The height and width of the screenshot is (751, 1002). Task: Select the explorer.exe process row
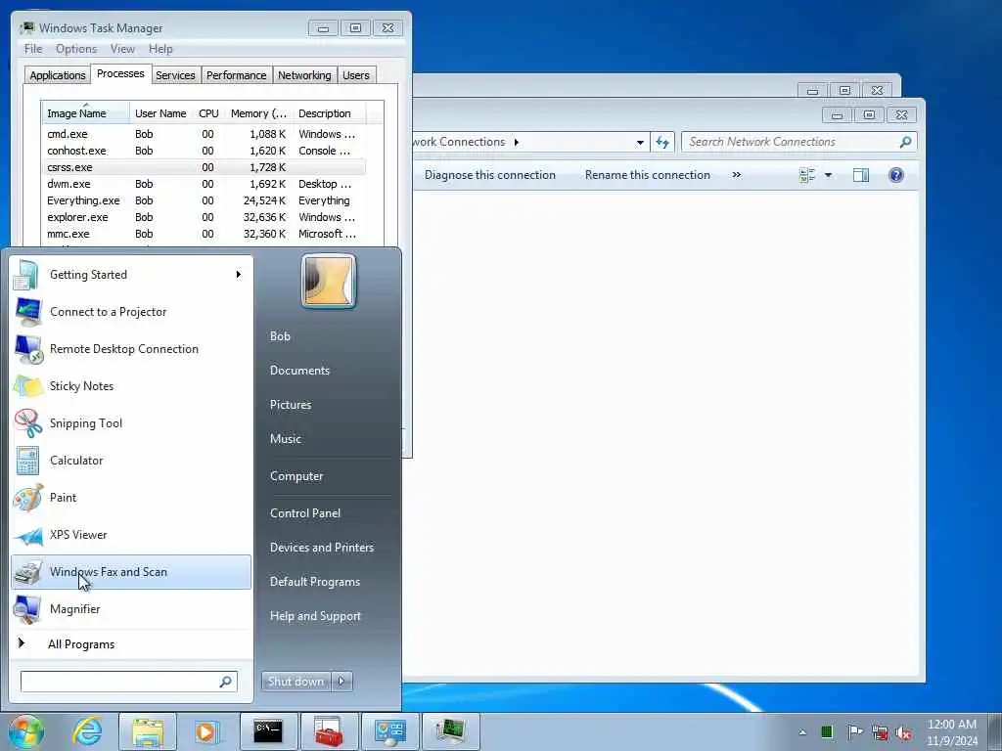pyautogui.click(x=204, y=217)
